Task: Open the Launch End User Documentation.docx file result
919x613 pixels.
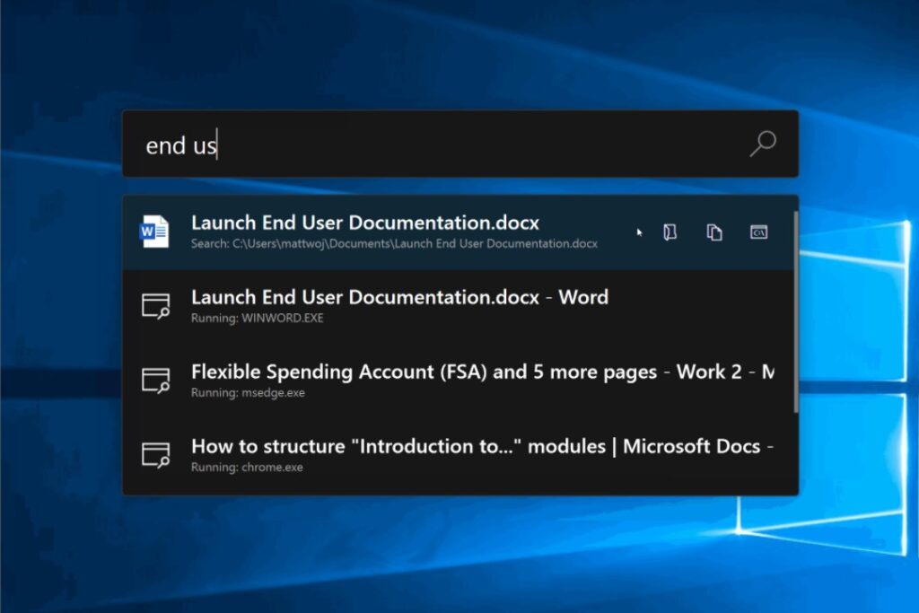Action: [365, 223]
